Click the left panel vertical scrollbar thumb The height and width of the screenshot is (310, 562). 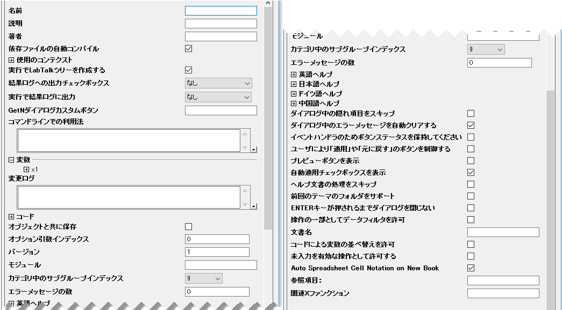pos(268,118)
